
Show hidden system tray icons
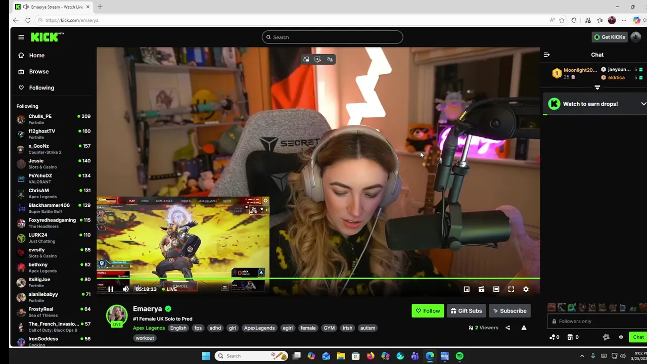(582, 356)
